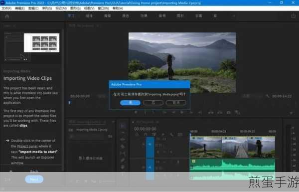Click Mark In in the Program monitor
Image resolution: width=299 pixels, height=192 pixels.
tap(145, 112)
